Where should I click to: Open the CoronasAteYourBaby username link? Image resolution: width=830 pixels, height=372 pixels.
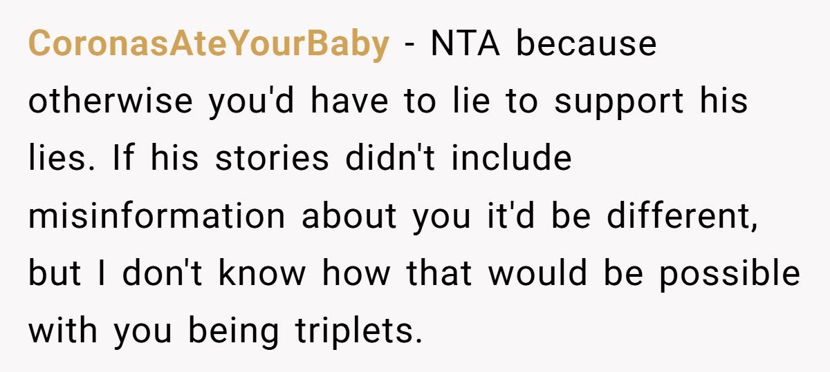[x=208, y=45]
